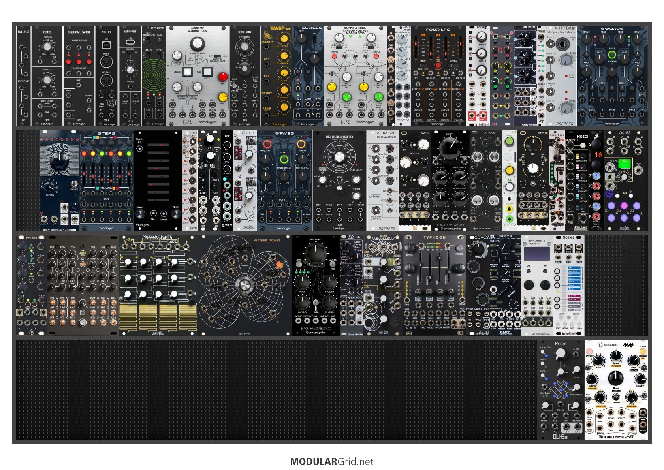Click the Filters Low Pass frequency knob
664x470 pixels.
point(47,47)
